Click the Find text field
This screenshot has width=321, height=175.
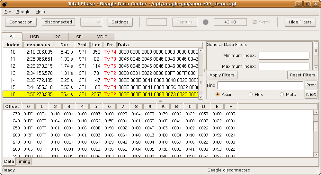260,85
